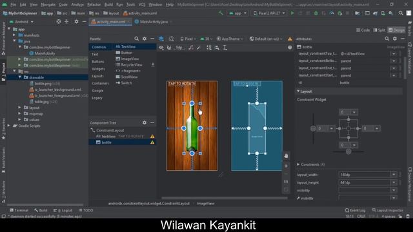The image size is (413, 232).
Task: Switch to MainActivity.java tab
Action: coord(154,21)
